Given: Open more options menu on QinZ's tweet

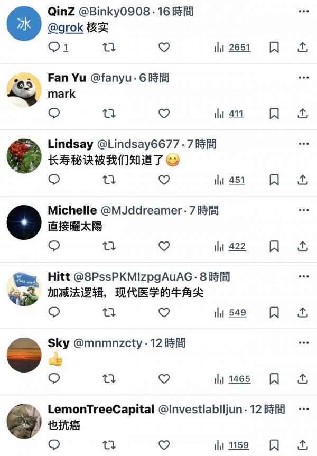Looking at the screenshot, I should coord(304,11).
